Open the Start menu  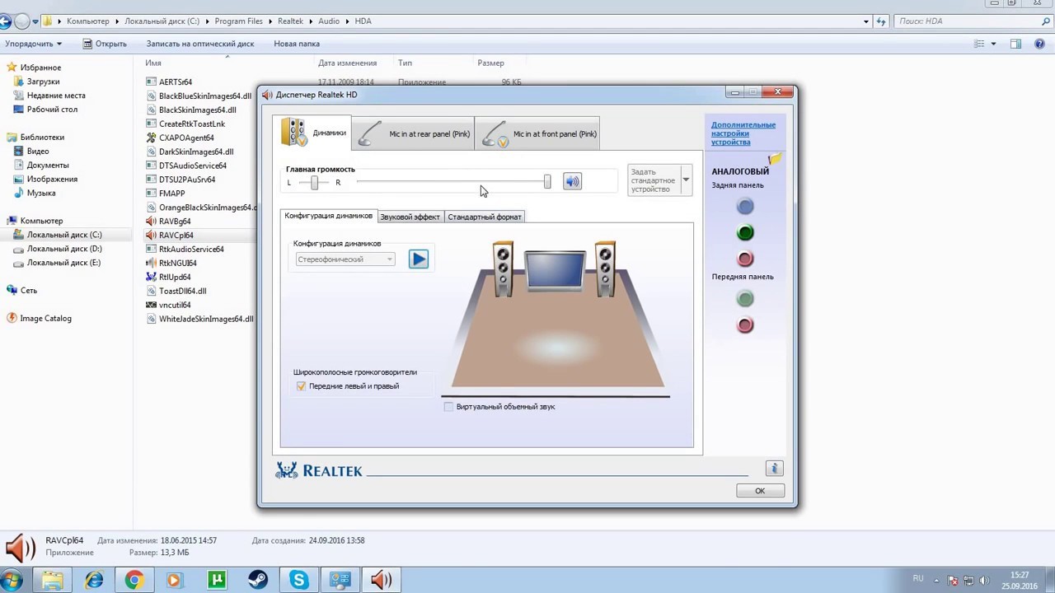point(13,580)
